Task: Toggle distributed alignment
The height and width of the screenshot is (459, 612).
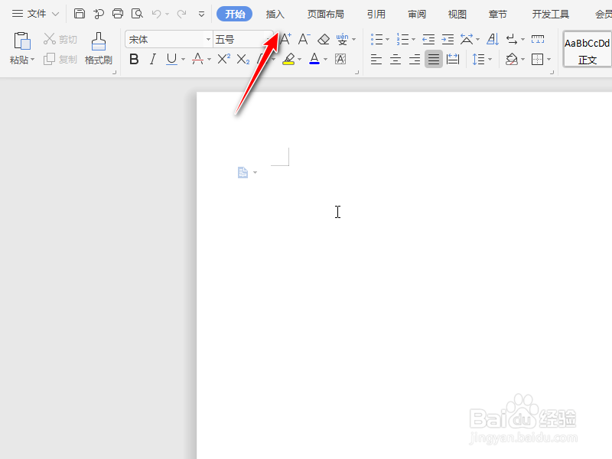Action: tap(453, 60)
